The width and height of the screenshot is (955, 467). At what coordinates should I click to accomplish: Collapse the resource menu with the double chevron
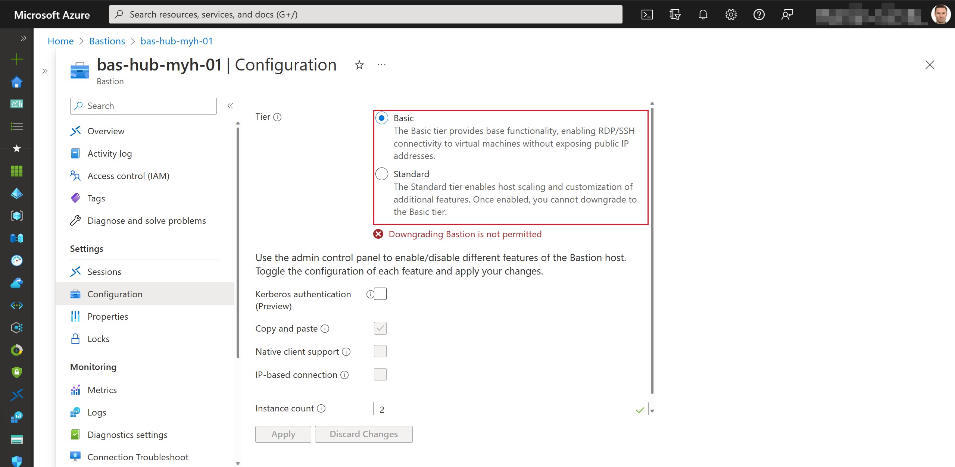(x=230, y=106)
